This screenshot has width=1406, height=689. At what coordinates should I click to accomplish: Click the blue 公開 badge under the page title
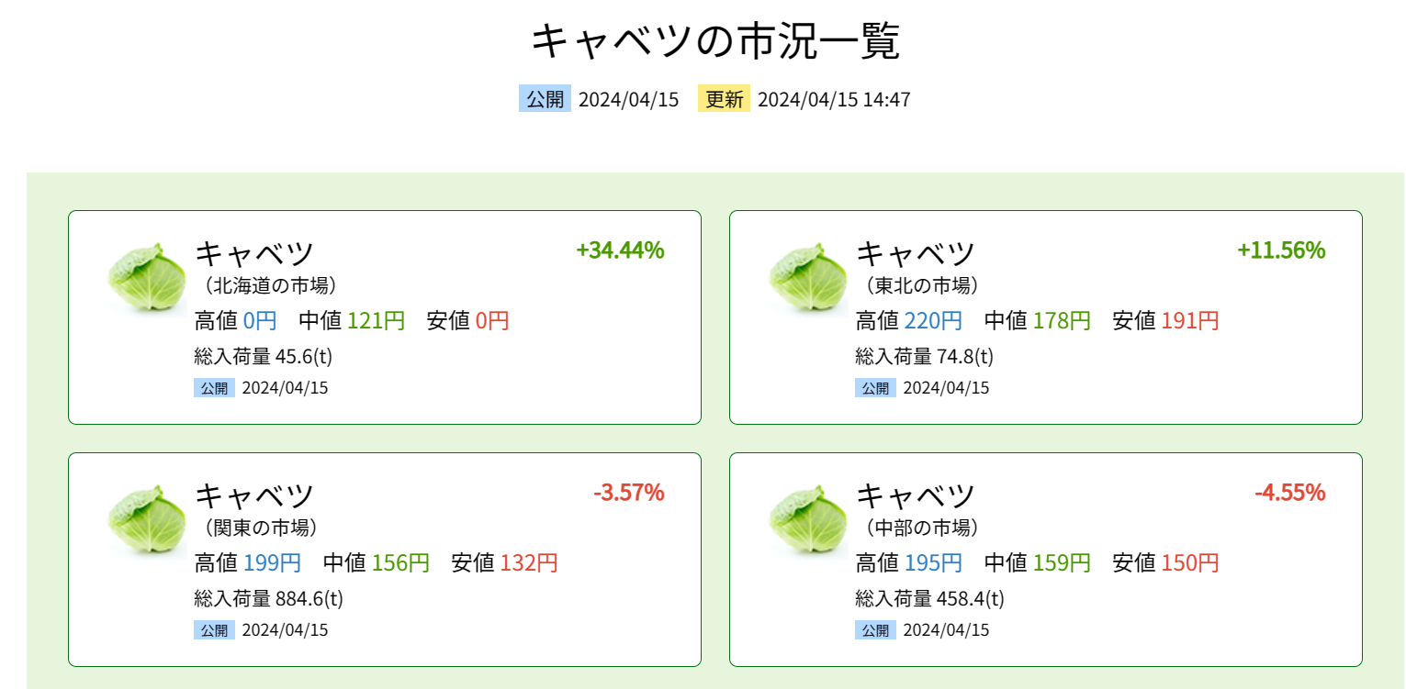pos(545,99)
